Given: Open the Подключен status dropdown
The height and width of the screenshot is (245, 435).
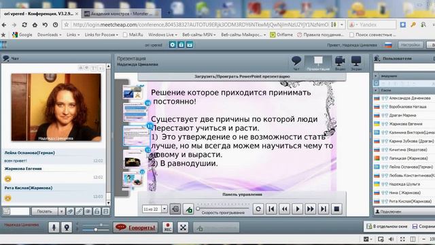Looking at the screenshot, I should point(404,212).
